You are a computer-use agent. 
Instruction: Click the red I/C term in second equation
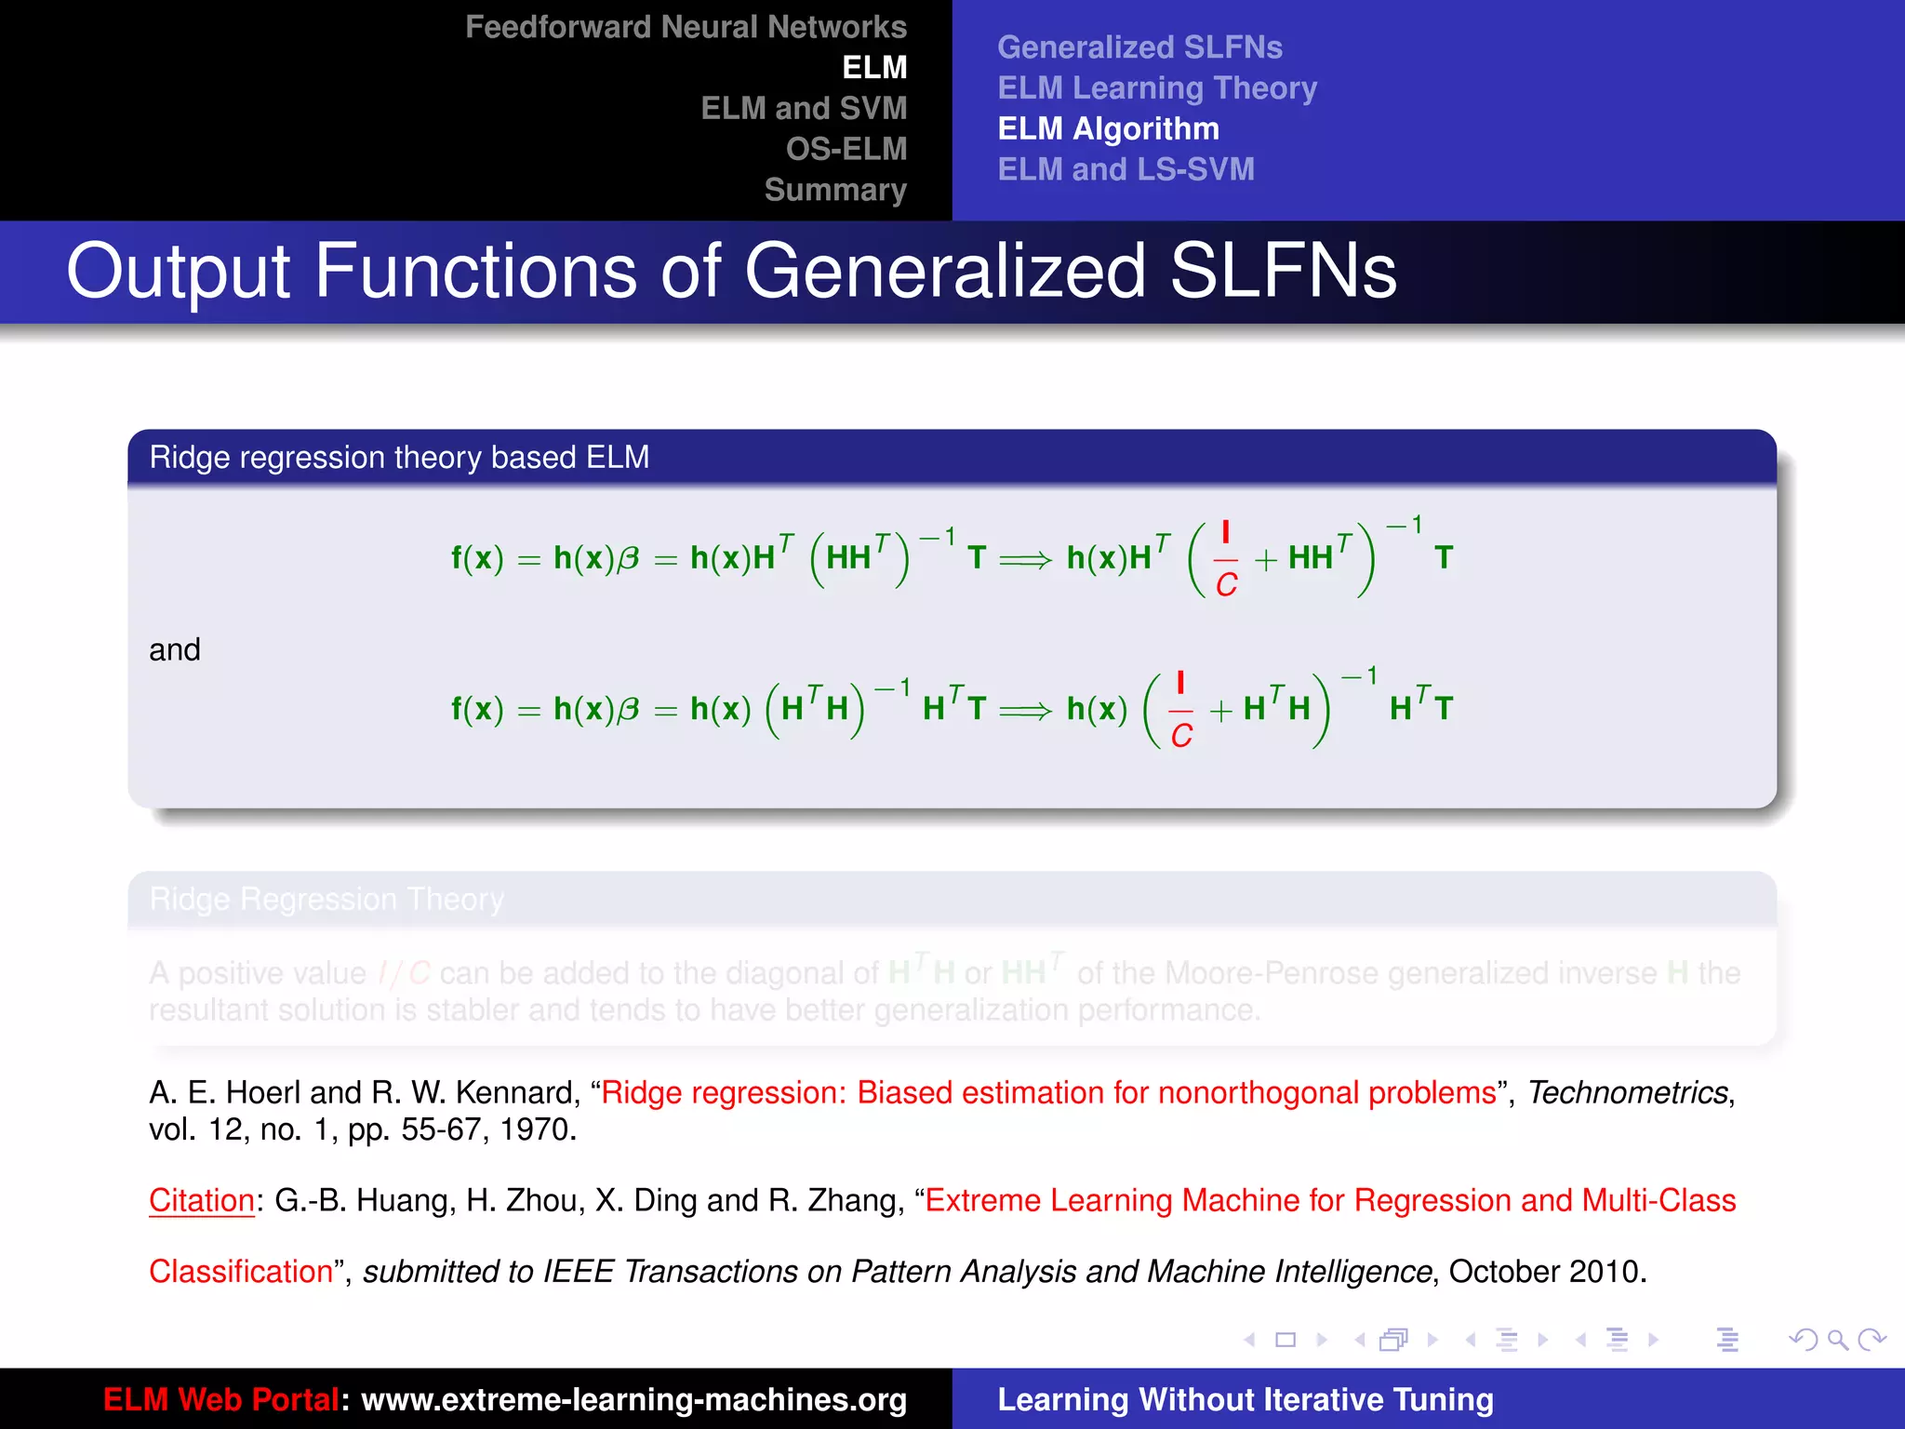[1181, 710]
